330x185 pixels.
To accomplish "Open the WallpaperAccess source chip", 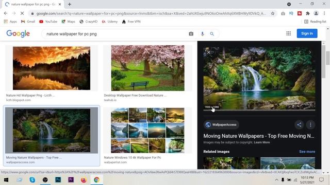I will tap(221, 124).
